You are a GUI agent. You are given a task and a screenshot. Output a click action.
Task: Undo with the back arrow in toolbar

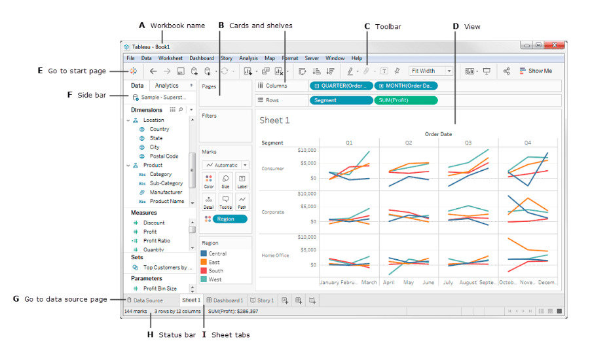153,71
